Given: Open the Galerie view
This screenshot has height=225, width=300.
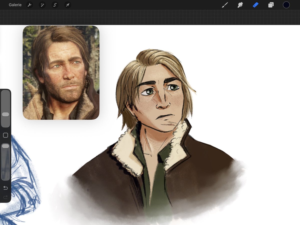Looking at the screenshot, I should pos(15,5).
